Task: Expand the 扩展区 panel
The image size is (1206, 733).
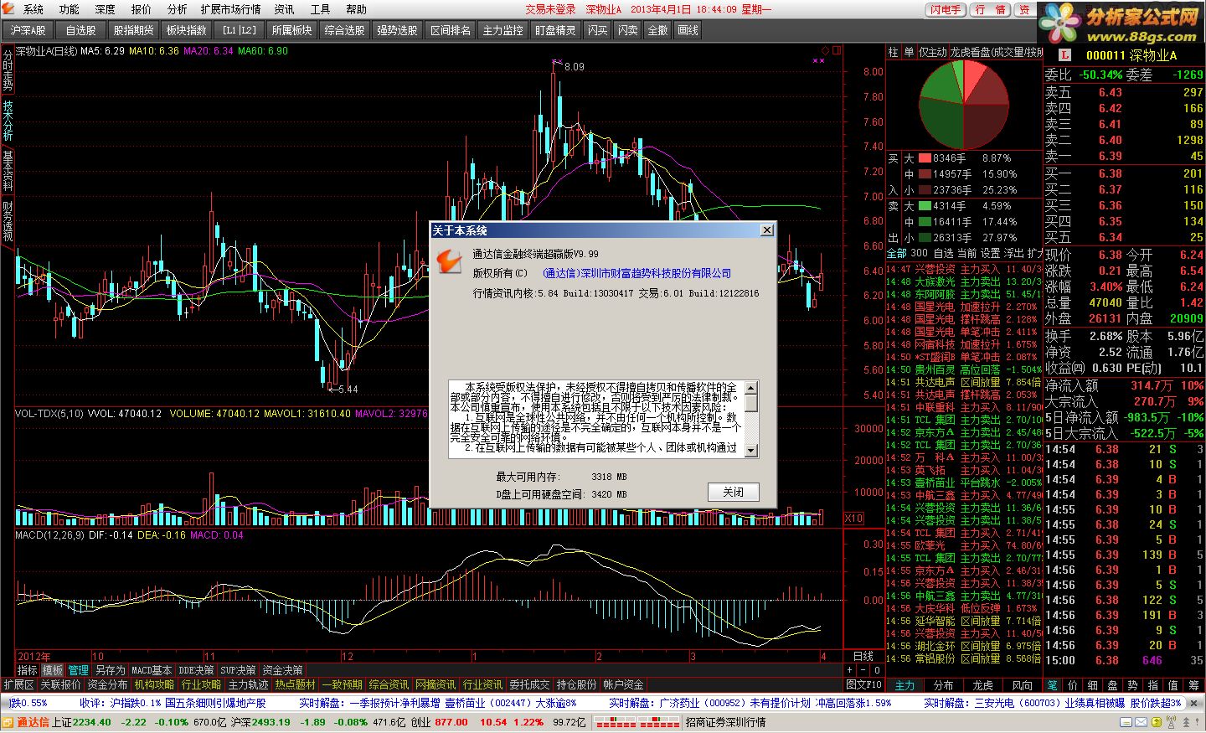Action: tap(19, 685)
